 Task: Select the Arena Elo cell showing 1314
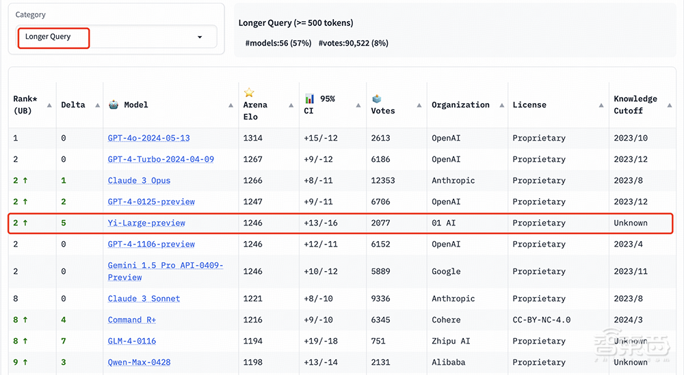(253, 138)
